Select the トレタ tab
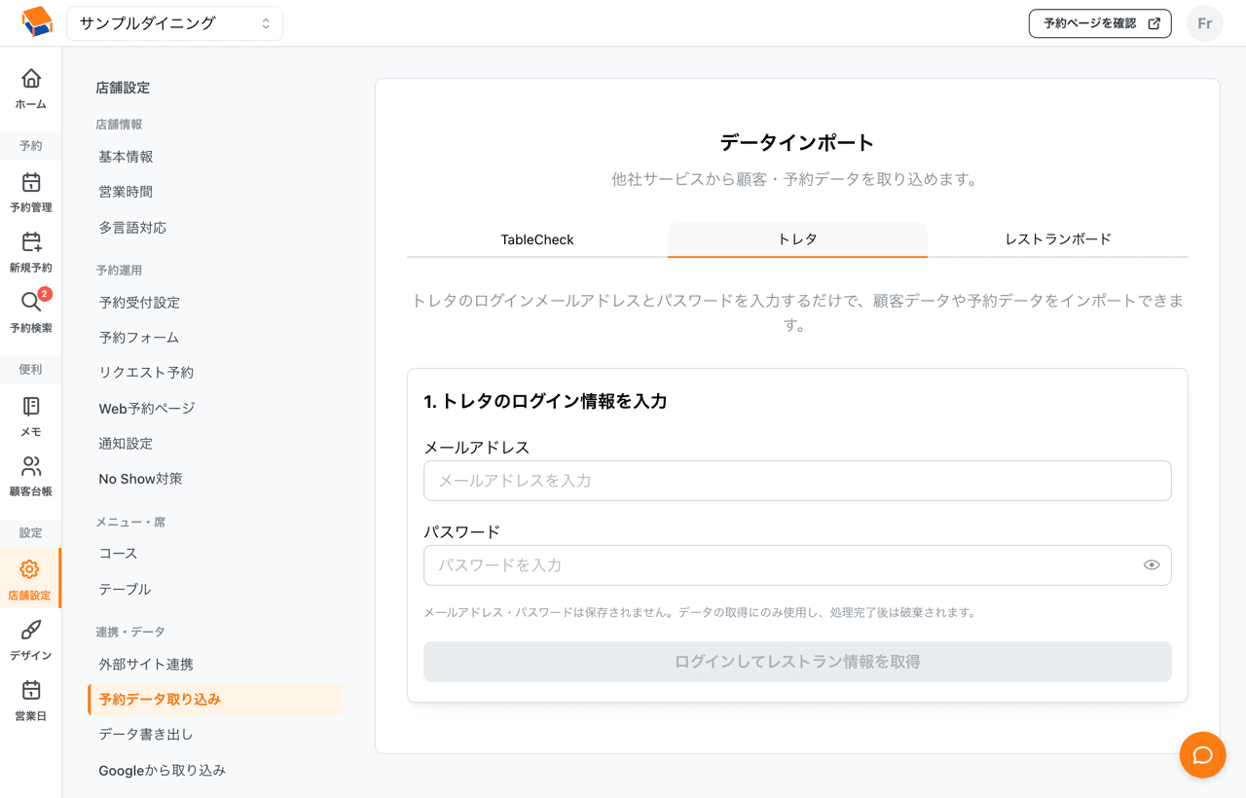Screen dimensions: 1246x798 [x=797, y=239]
